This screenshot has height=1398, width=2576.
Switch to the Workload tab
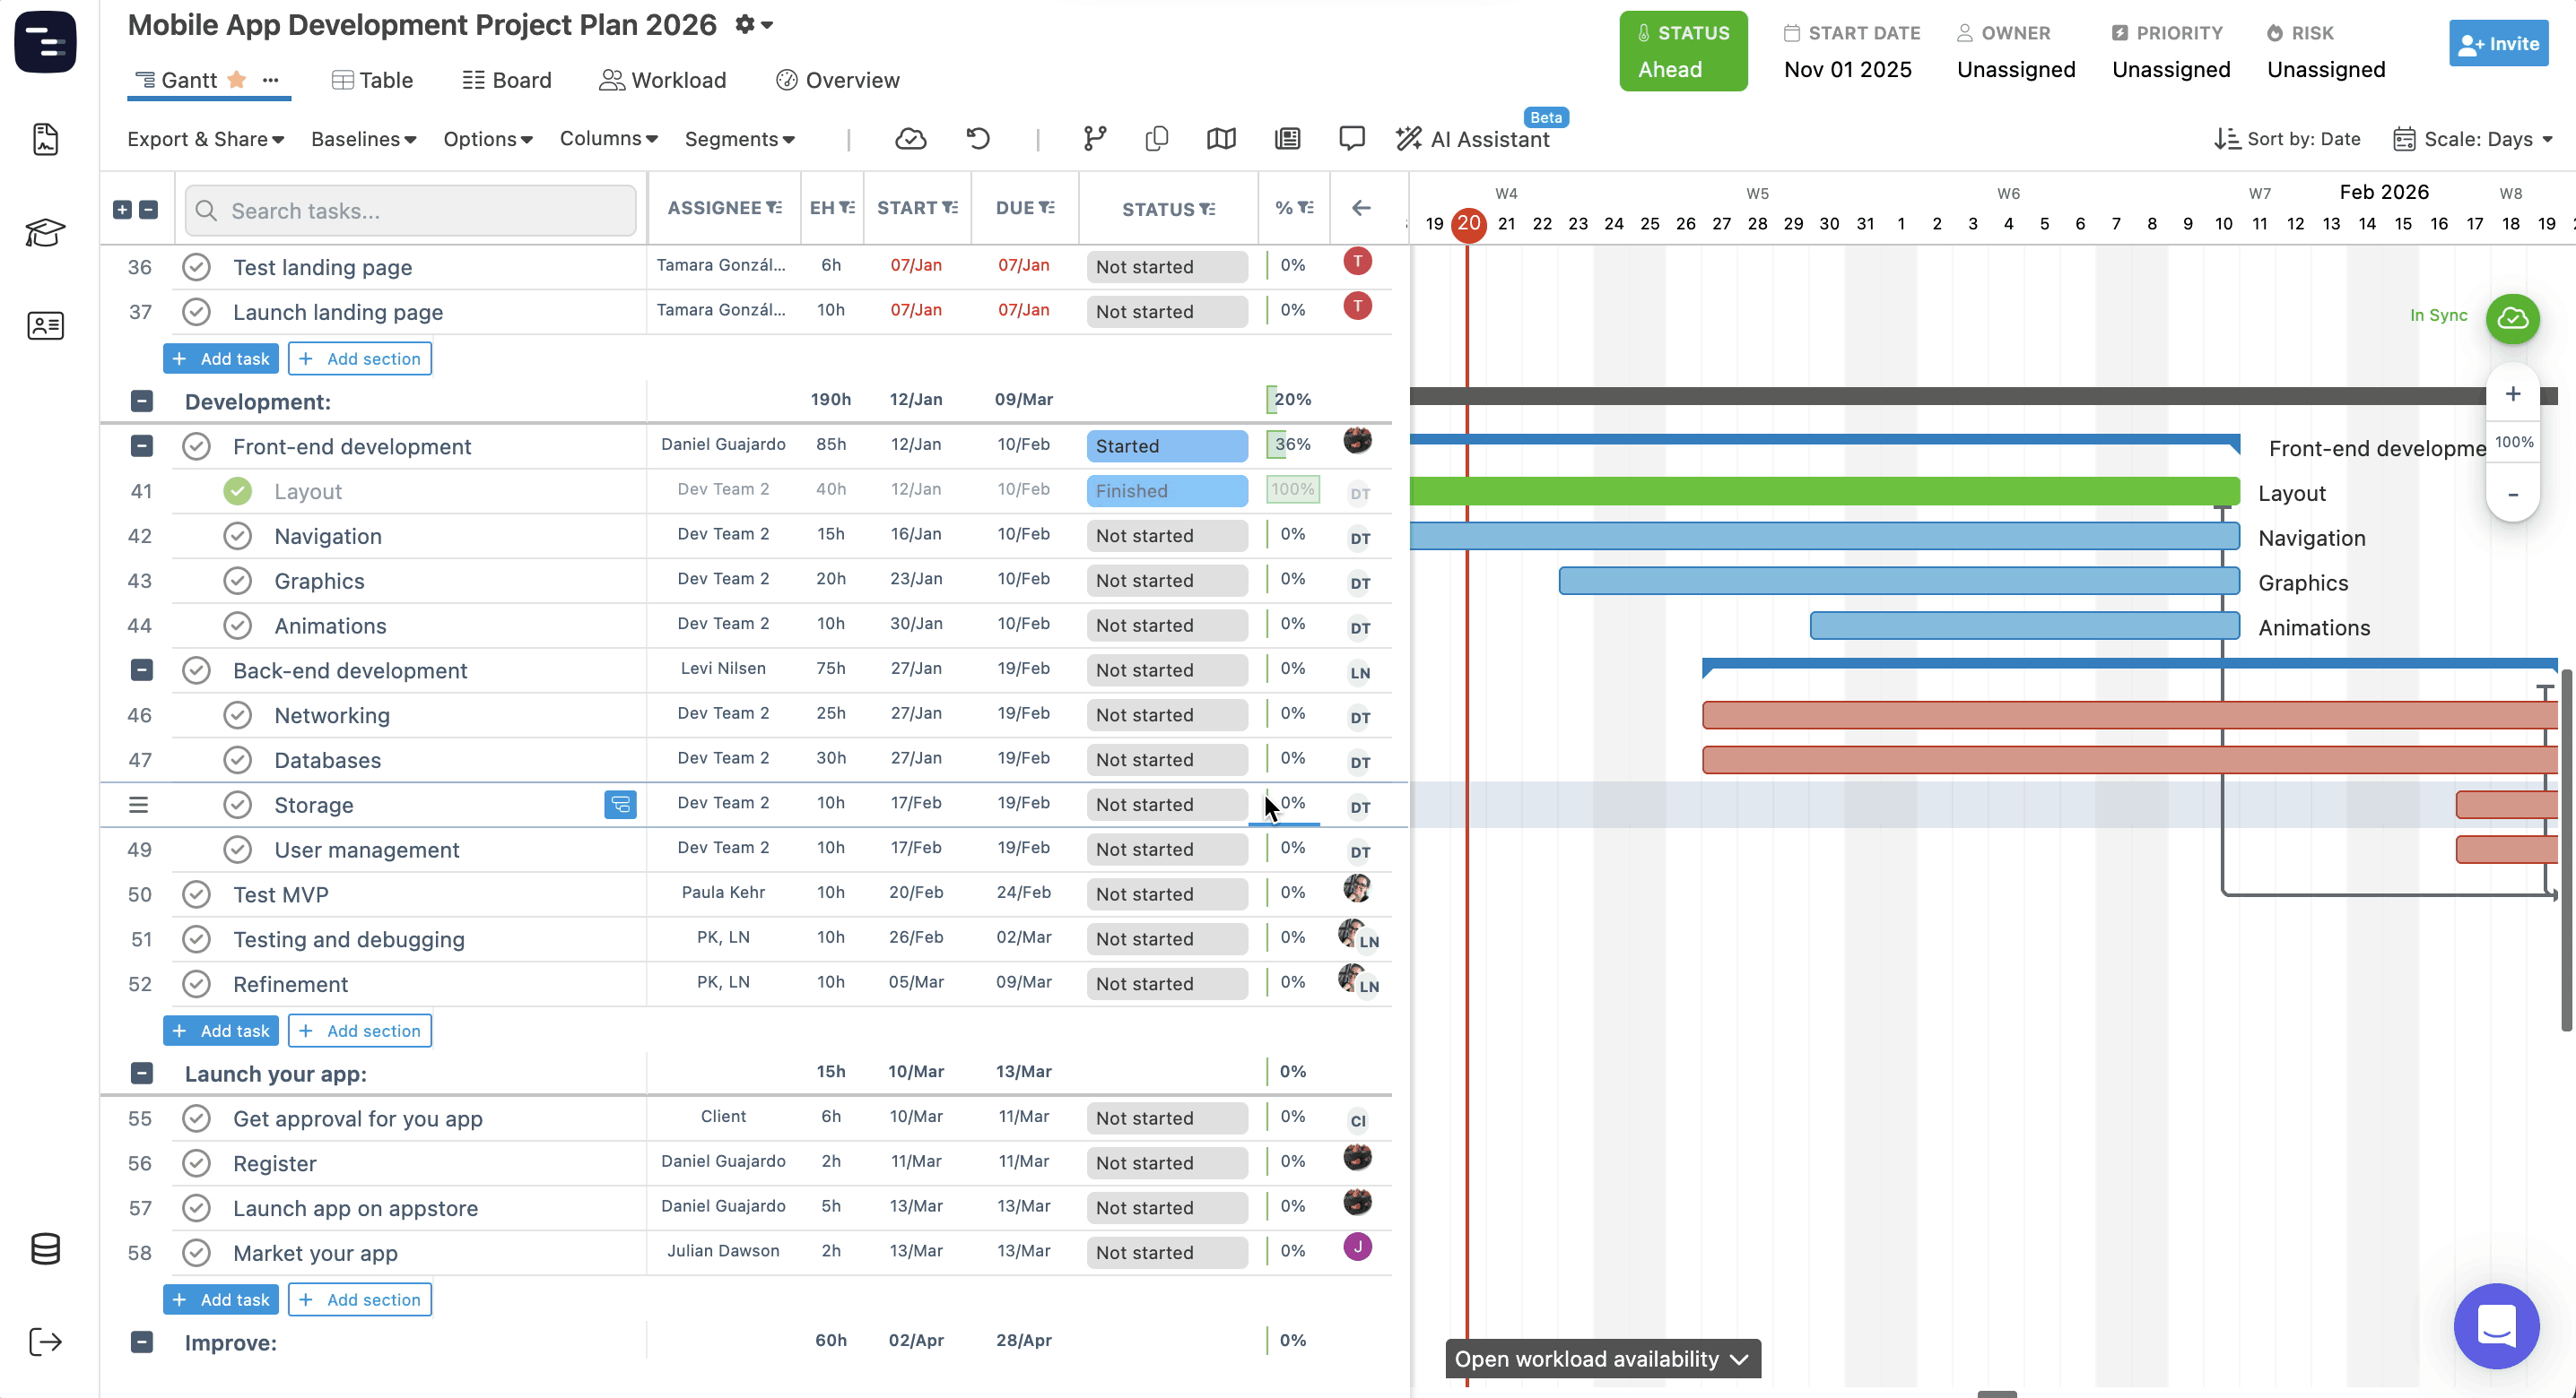pyautogui.click(x=662, y=80)
